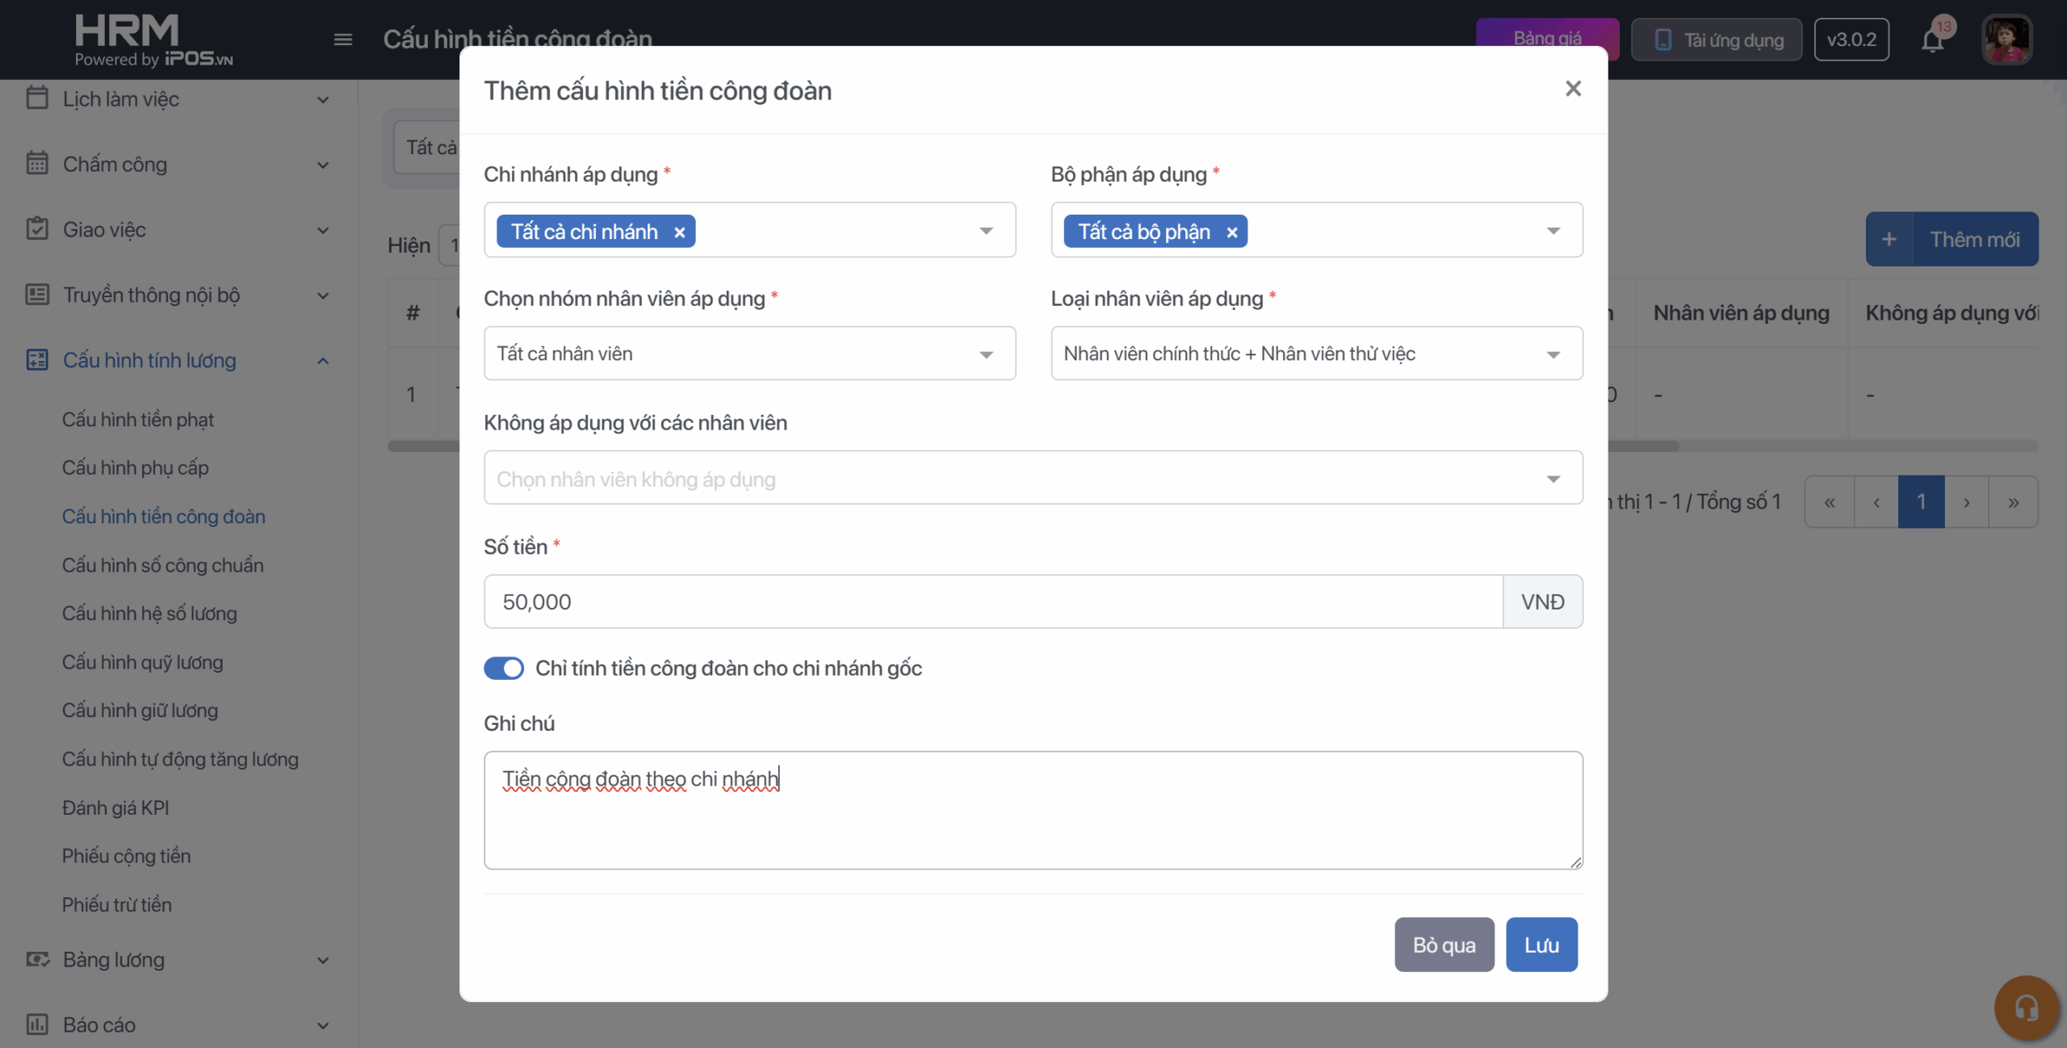
Task: Click the notification bell icon
Action: [1932, 40]
